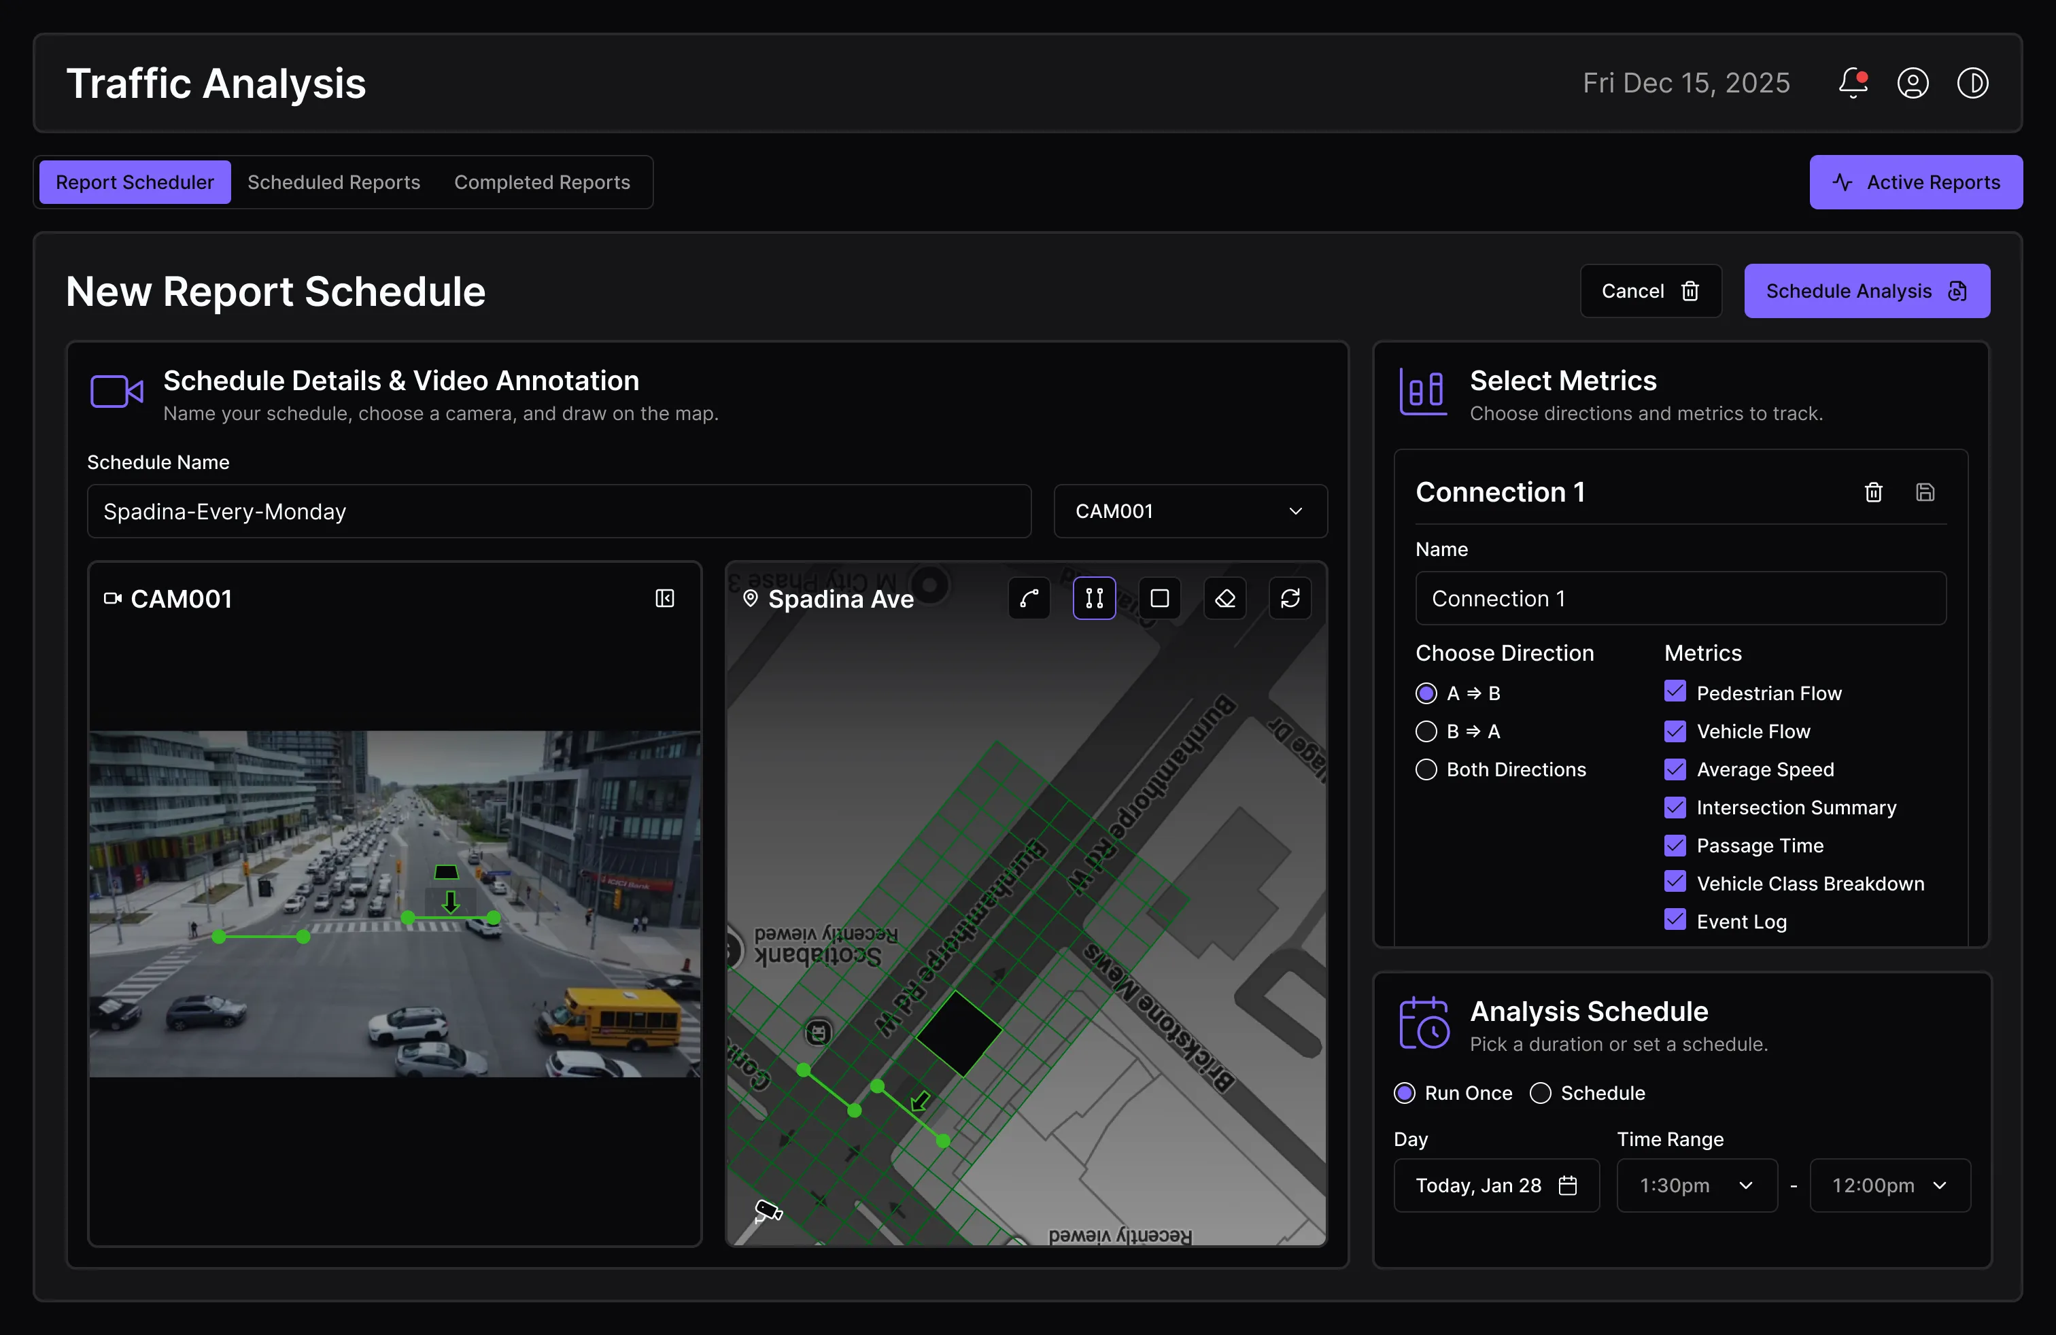Click the Schedule Name input field

tap(559, 511)
